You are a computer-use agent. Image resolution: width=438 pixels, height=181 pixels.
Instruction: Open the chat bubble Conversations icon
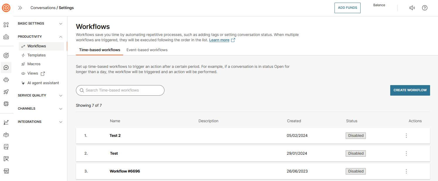tap(6, 68)
